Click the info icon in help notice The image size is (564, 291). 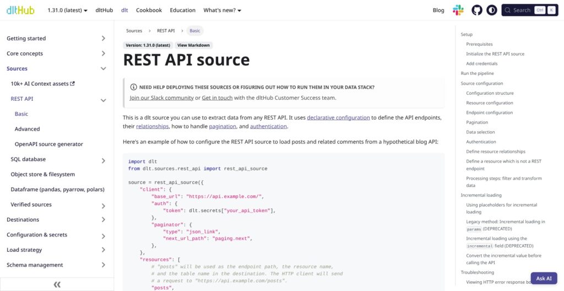(x=133, y=87)
